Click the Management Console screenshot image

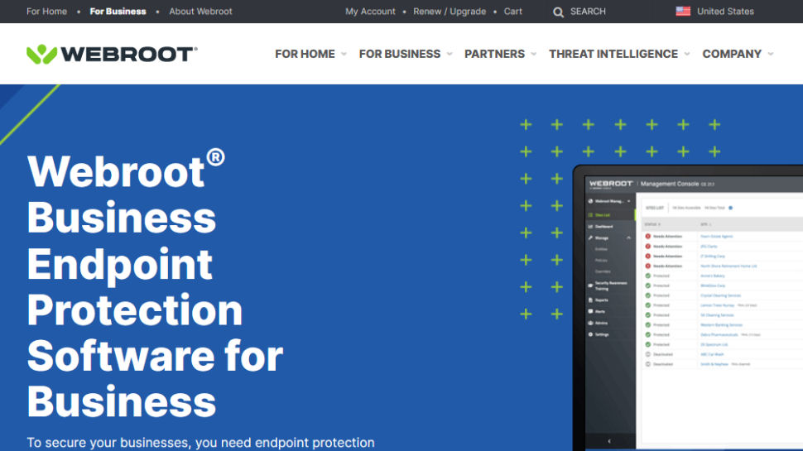[x=688, y=308]
